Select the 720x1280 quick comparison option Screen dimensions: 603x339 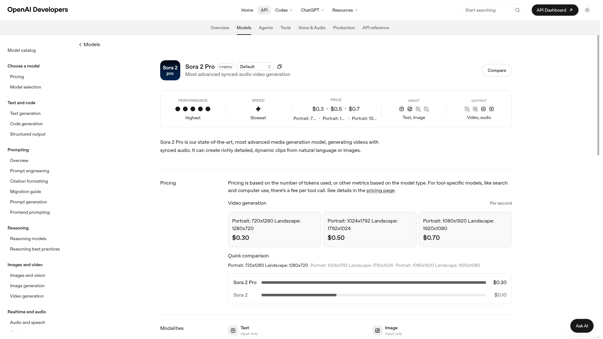coord(268,265)
